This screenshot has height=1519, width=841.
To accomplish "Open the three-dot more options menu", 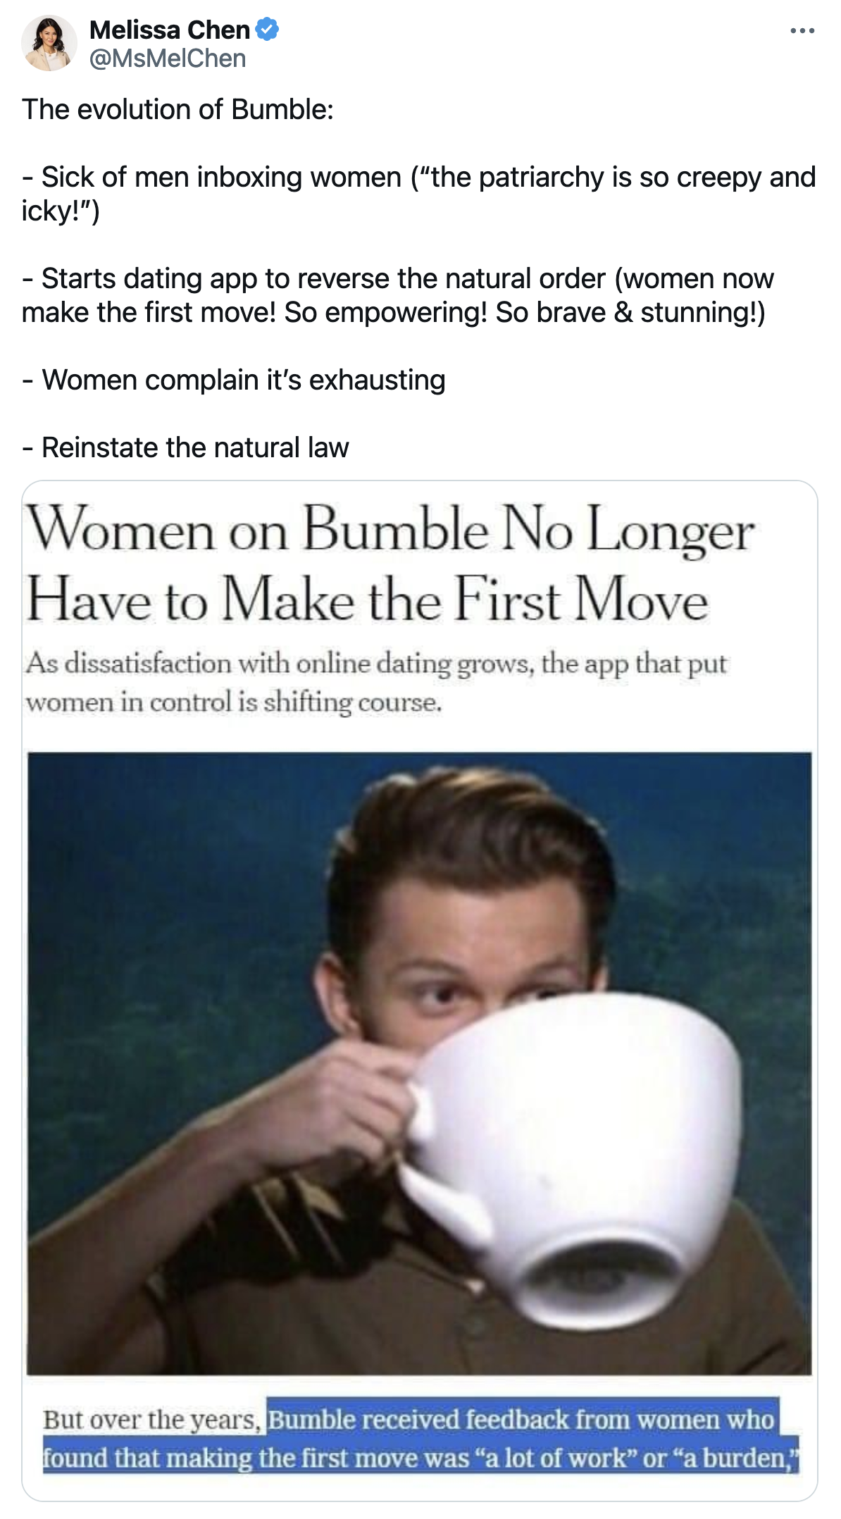I will pos(802,31).
